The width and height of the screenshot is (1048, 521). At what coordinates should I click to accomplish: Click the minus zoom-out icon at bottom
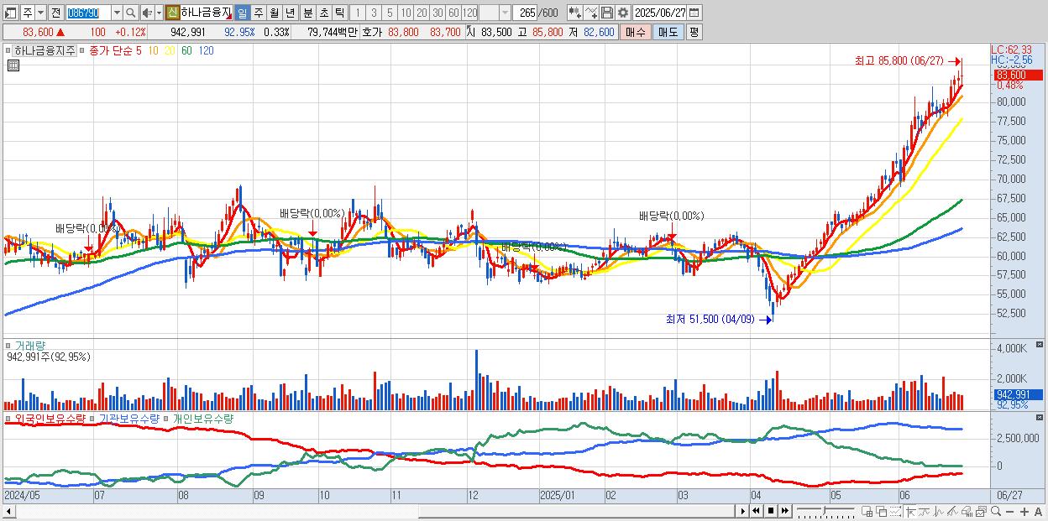tap(1009, 511)
